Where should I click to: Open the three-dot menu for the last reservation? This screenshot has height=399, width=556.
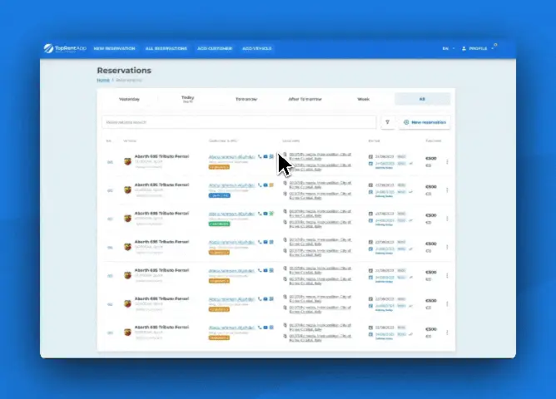tap(447, 332)
